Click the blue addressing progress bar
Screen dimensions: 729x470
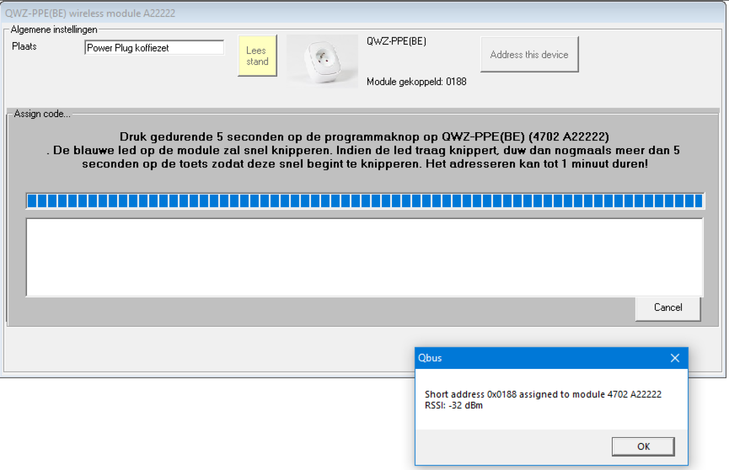pyautogui.click(x=365, y=201)
